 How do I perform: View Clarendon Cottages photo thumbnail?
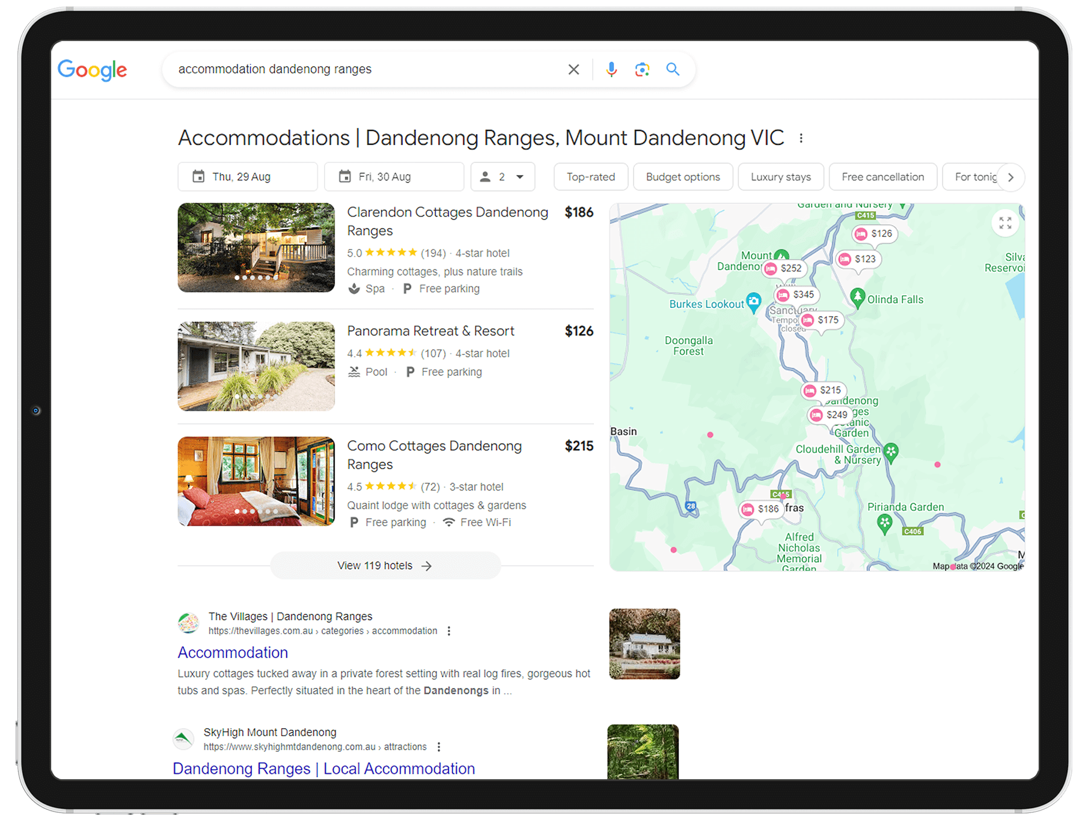click(x=256, y=248)
